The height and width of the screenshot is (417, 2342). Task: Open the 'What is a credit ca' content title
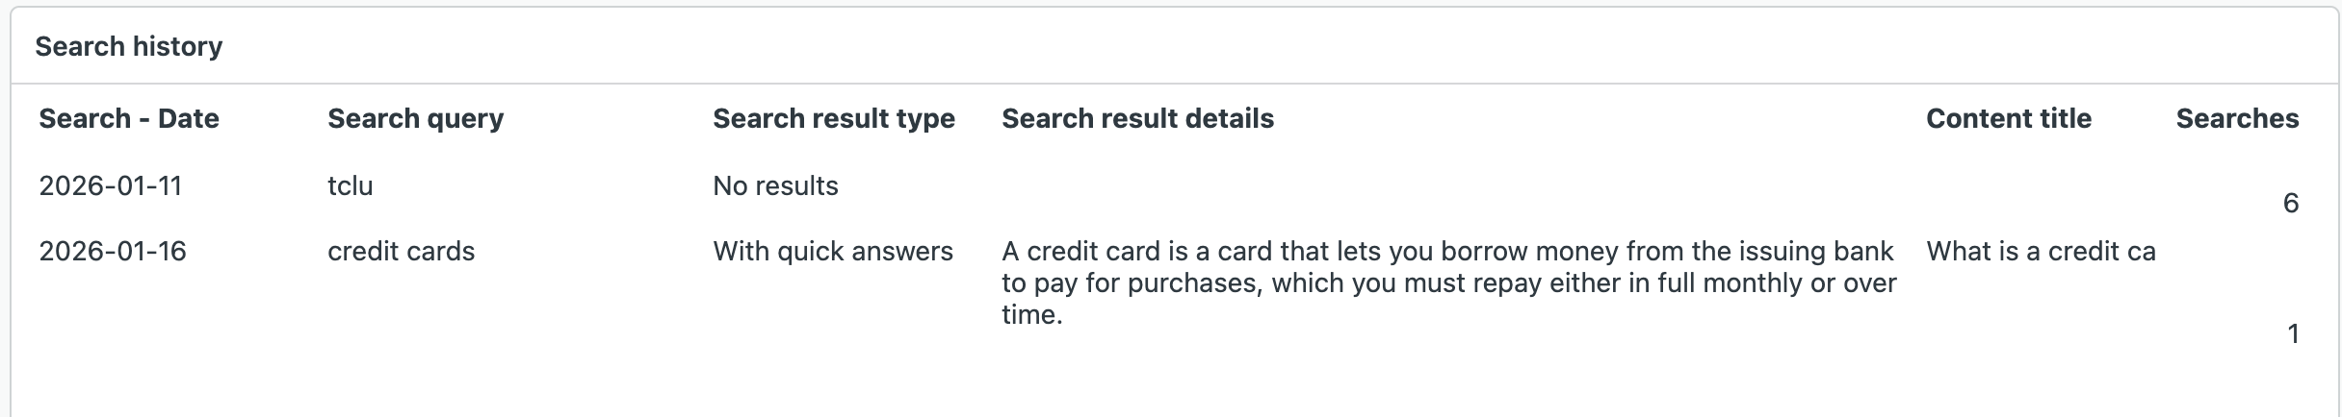2040,251
